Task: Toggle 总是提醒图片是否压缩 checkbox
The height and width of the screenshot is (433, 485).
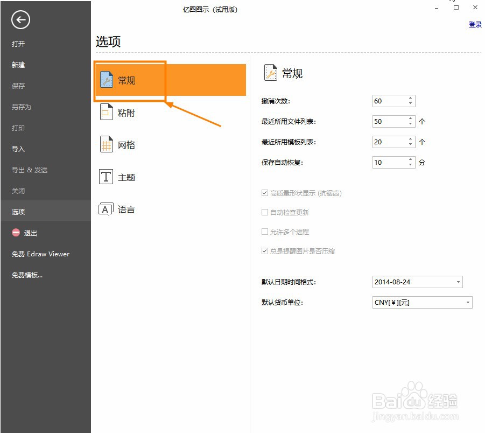Action: point(264,251)
